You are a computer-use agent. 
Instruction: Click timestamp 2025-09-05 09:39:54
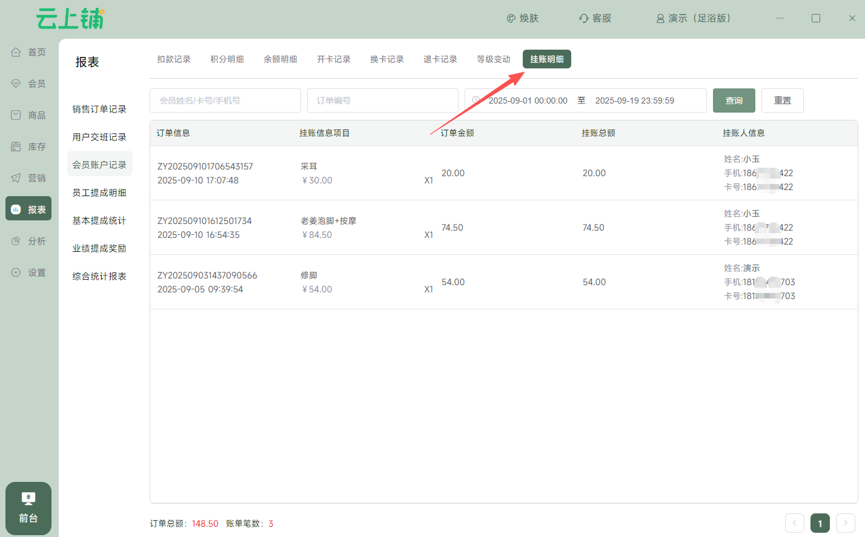pos(201,289)
